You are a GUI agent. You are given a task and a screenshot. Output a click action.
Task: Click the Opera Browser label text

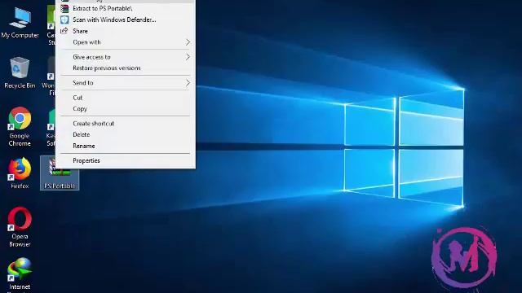coord(20,240)
